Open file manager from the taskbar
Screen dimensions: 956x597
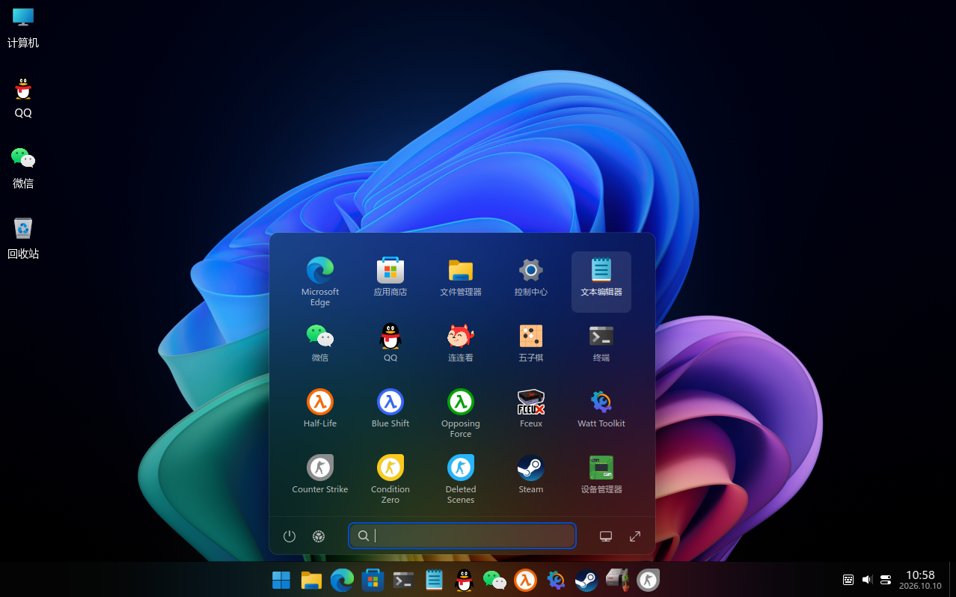(x=311, y=580)
